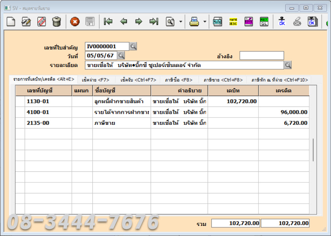This screenshot has width=331, height=236.
Task: Click the grayed stamp OK icon
Action: tap(297, 22)
